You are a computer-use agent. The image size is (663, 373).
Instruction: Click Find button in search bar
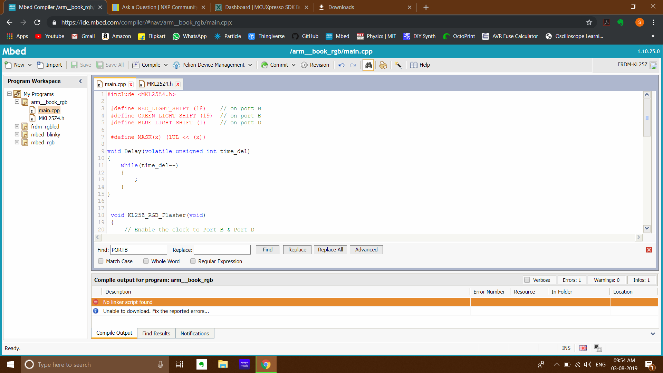(x=268, y=250)
